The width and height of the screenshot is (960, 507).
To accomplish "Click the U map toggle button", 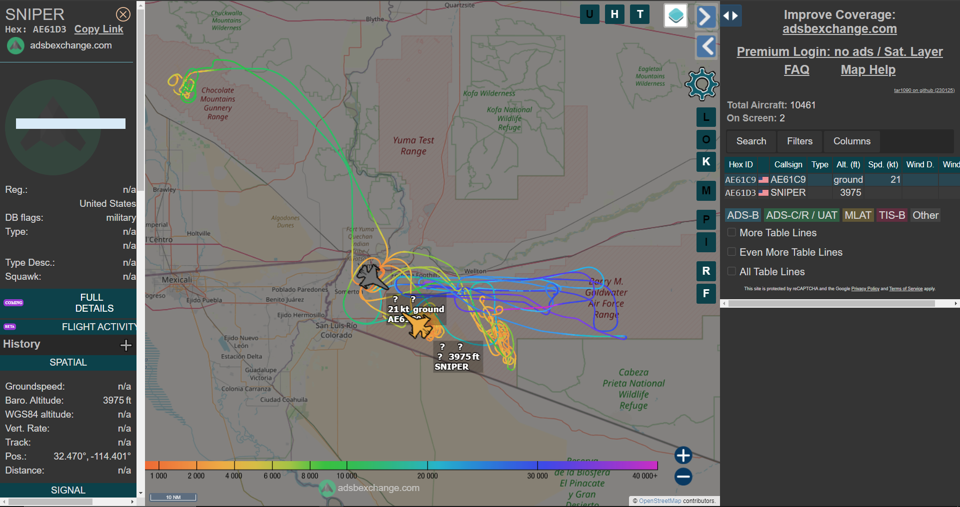I will point(589,14).
